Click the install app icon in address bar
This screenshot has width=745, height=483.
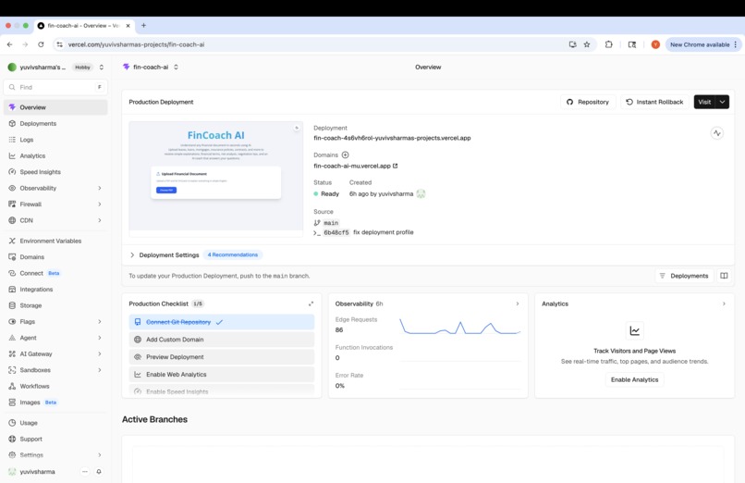(x=572, y=44)
